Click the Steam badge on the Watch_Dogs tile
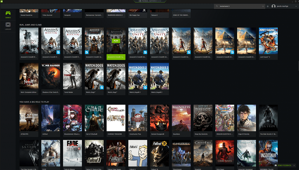The image size is (299, 170). pyautogui.click(x=102, y=88)
